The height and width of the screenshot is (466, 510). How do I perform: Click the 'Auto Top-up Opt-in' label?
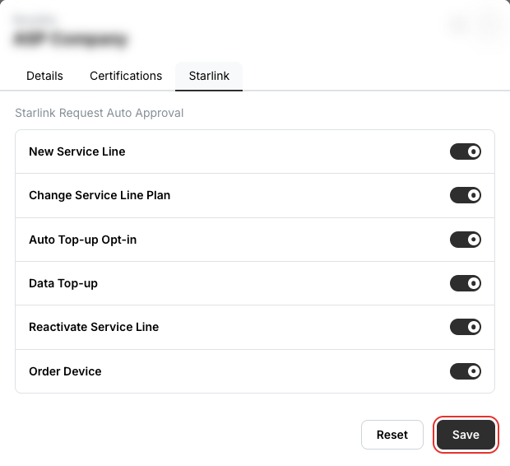tap(82, 240)
